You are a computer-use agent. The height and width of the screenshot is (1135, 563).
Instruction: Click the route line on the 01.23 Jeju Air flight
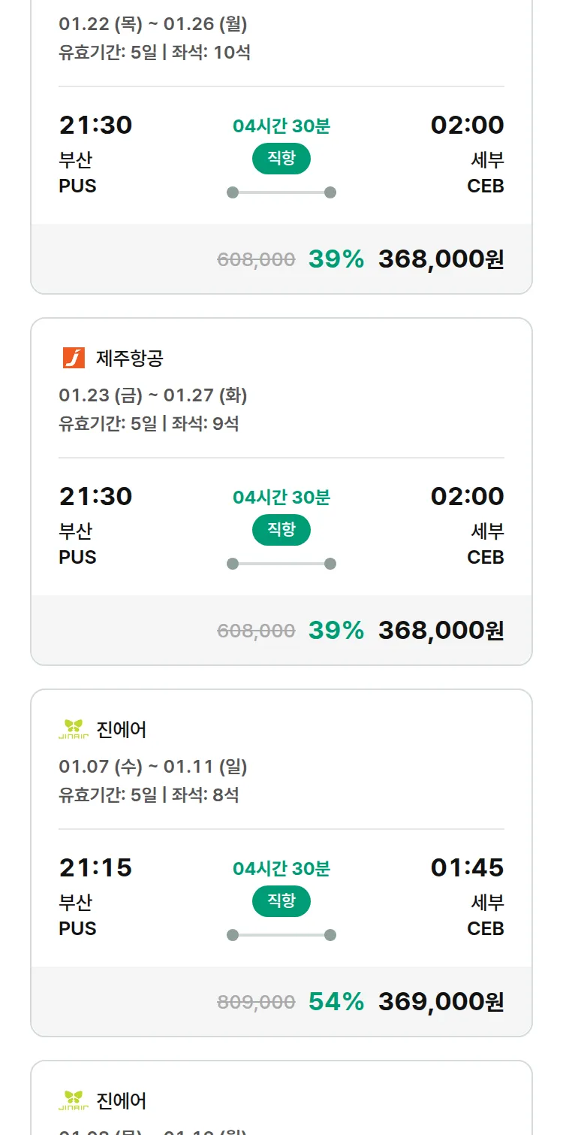click(x=281, y=564)
